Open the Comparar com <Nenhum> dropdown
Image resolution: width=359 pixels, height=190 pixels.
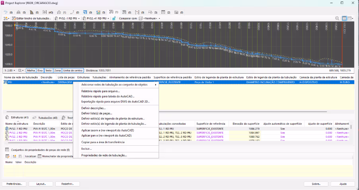tap(150, 19)
